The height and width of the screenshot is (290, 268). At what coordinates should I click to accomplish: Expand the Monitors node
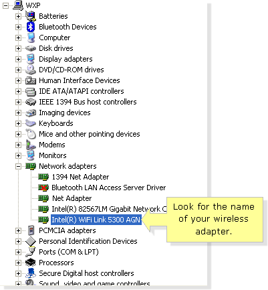[x=18, y=155]
